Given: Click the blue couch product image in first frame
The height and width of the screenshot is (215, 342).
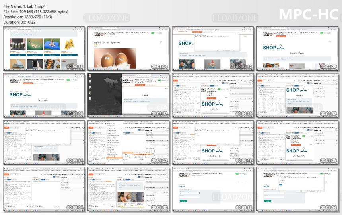Looking at the screenshot, I should pos(52,44).
